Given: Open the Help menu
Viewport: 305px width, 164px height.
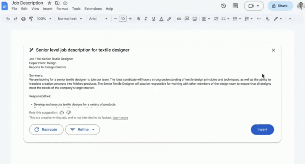Looking at the screenshot, I should tap(109, 9).
